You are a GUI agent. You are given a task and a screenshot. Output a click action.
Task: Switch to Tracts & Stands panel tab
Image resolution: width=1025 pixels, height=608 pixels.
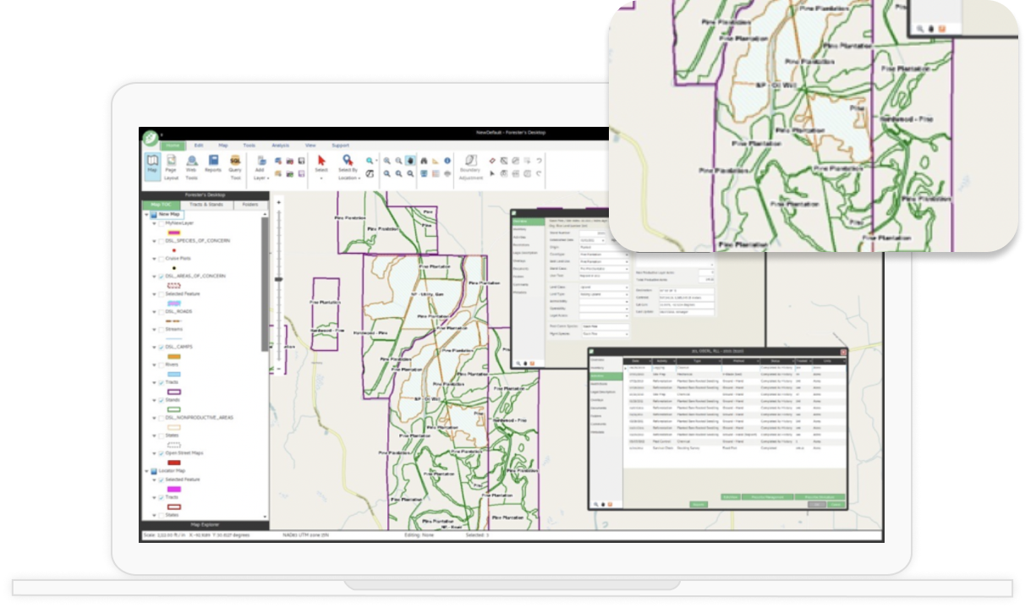(206, 205)
